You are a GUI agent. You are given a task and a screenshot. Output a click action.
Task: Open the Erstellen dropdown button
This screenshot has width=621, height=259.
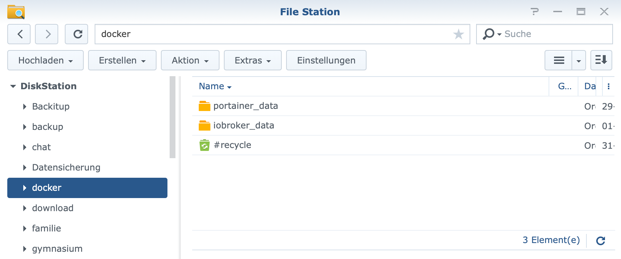click(122, 60)
